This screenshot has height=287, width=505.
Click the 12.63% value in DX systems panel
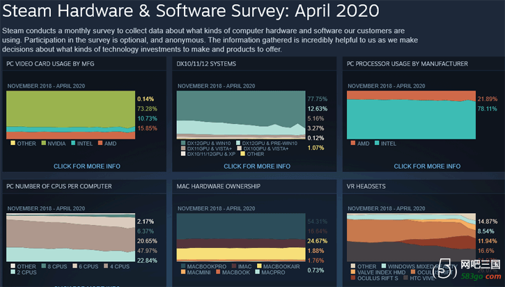(317, 109)
